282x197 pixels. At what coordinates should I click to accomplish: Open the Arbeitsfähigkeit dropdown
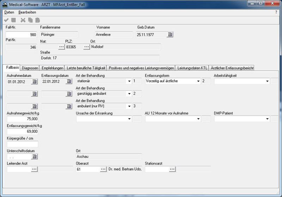pyautogui.click(x=268, y=81)
